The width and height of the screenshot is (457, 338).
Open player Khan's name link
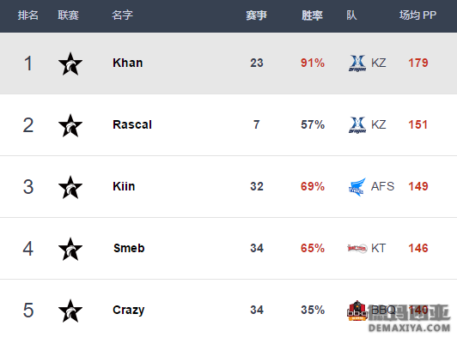pos(128,63)
